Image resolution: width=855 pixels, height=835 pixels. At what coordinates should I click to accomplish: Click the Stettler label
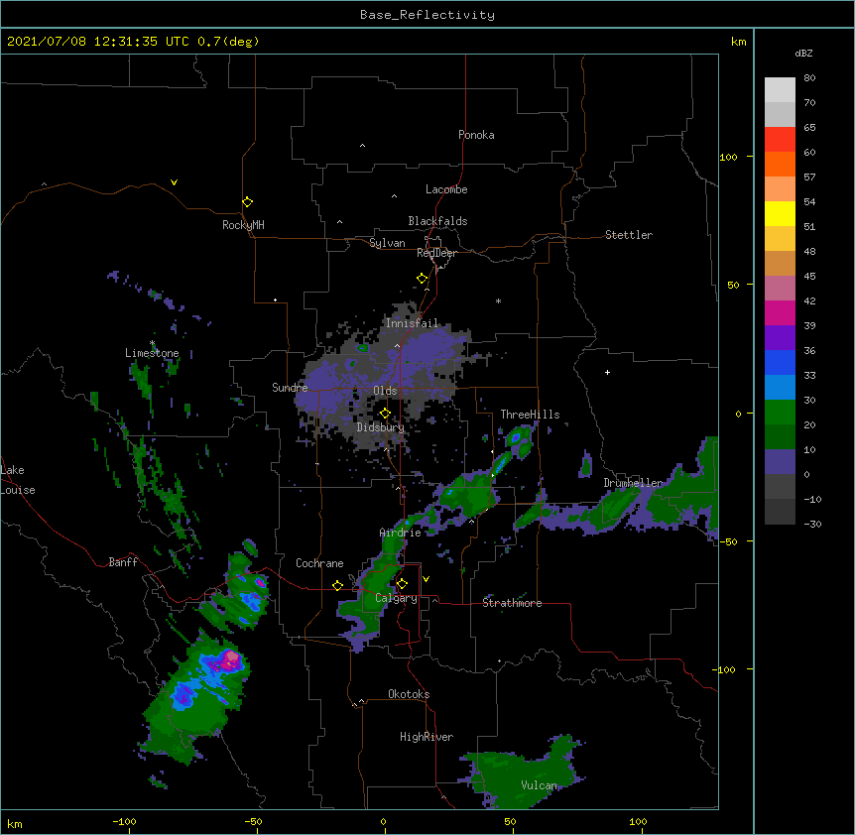(x=629, y=235)
